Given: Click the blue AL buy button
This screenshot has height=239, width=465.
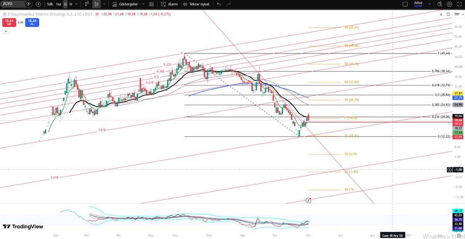Looking at the screenshot, I should (32, 22).
